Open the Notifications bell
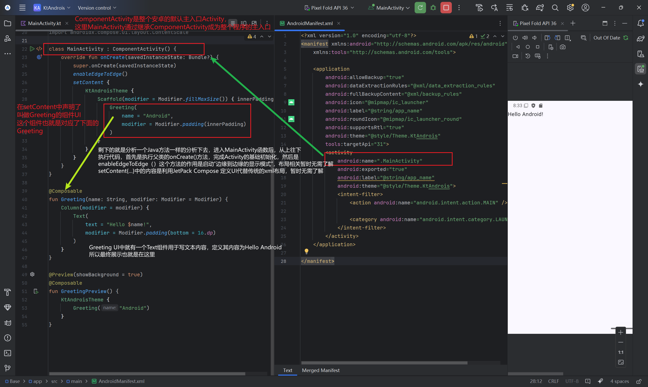 (x=640, y=24)
